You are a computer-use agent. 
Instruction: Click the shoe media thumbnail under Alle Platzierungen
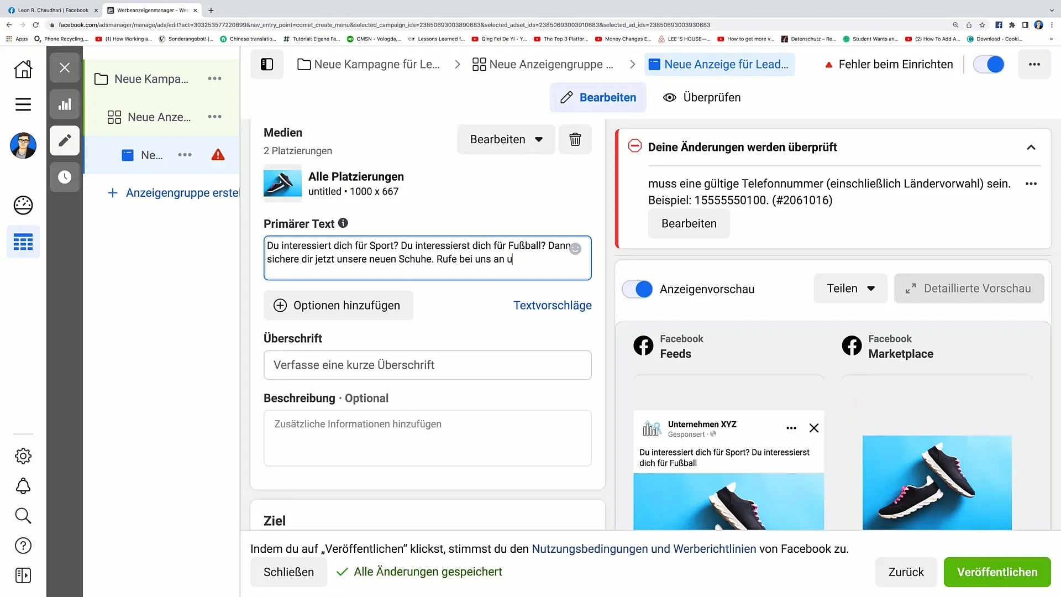click(282, 184)
